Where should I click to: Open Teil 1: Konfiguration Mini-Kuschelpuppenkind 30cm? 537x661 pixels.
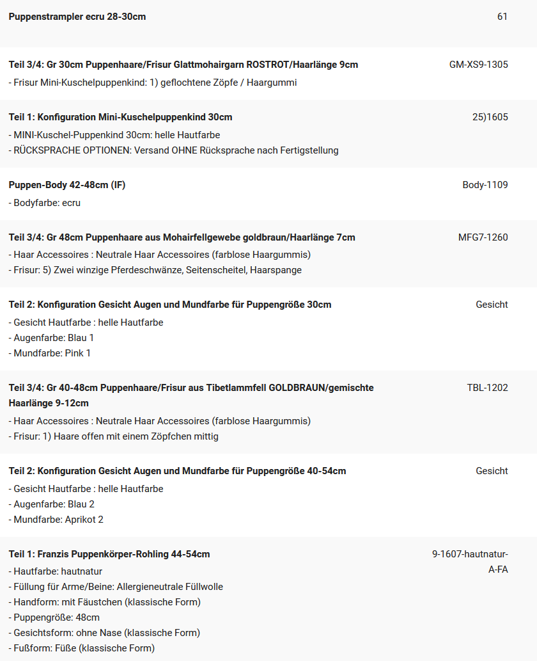coord(120,117)
